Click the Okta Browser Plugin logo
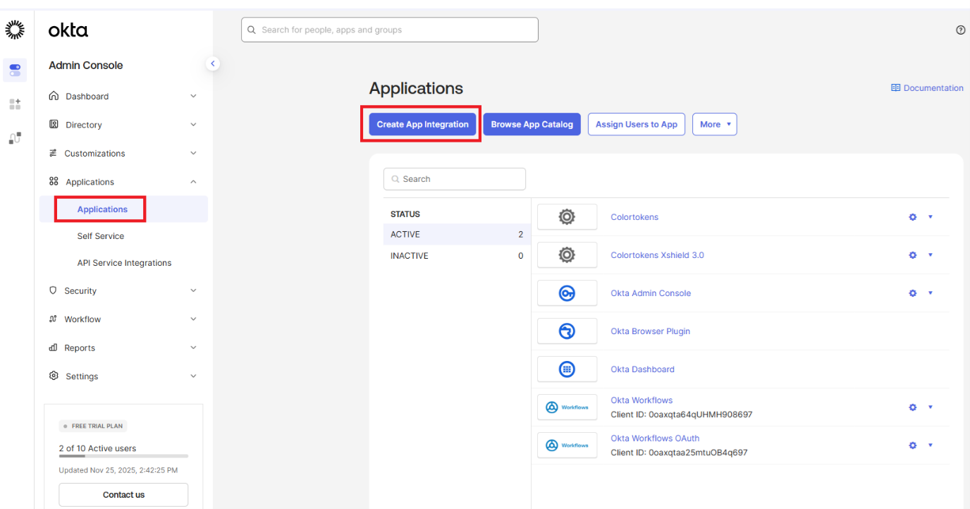This screenshot has width=970, height=509. click(x=567, y=331)
